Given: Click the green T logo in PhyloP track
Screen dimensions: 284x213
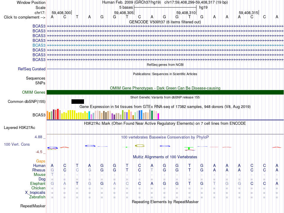Looking at the screenshot, I should (190, 149).
